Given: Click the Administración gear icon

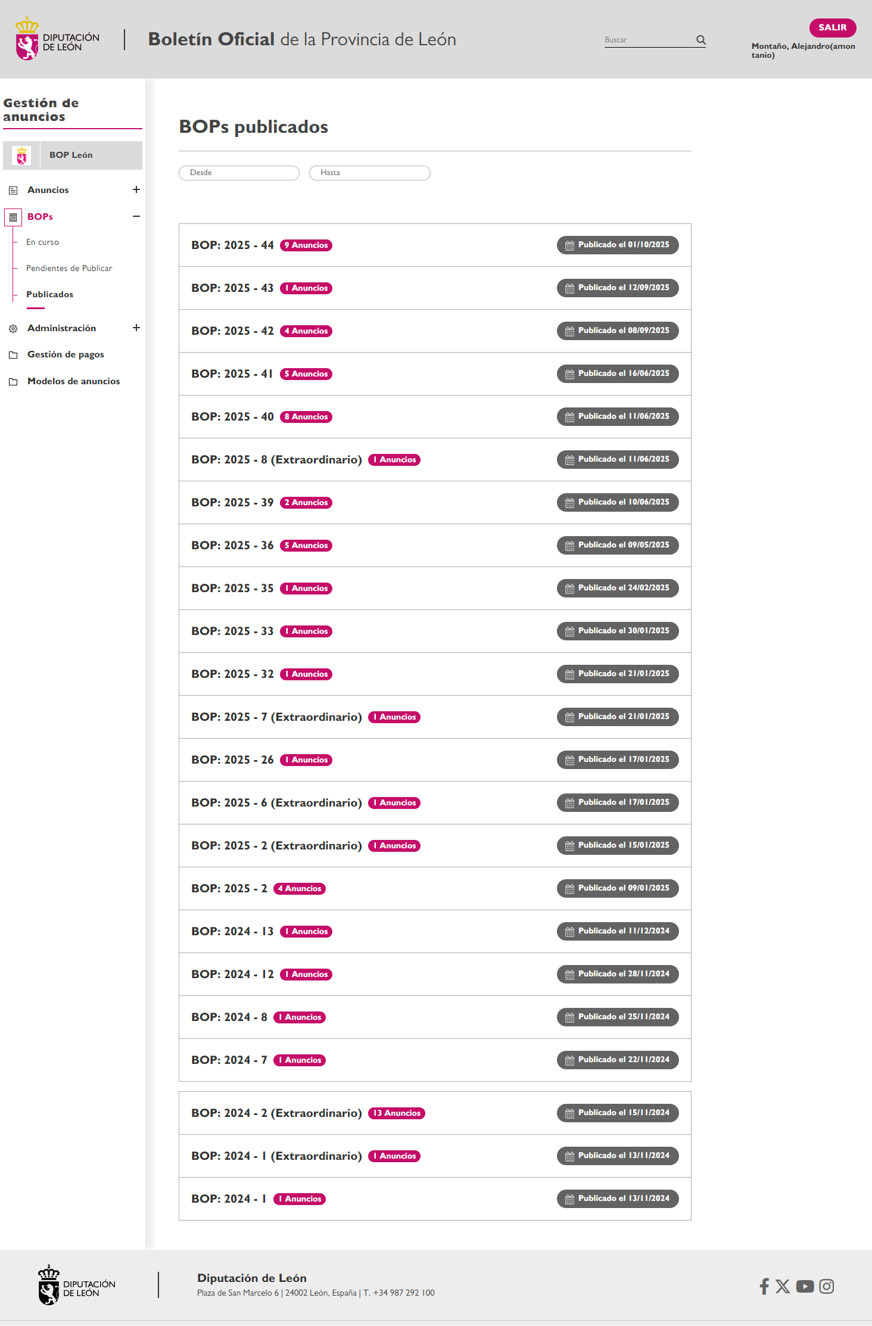Looking at the screenshot, I should click(13, 328).
